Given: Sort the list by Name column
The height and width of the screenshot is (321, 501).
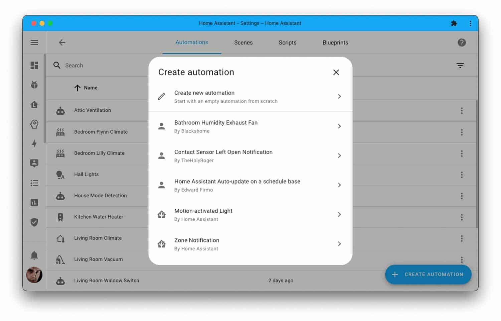Looking at the screenshot, I should pyautogui.click(x=90, y=88).
